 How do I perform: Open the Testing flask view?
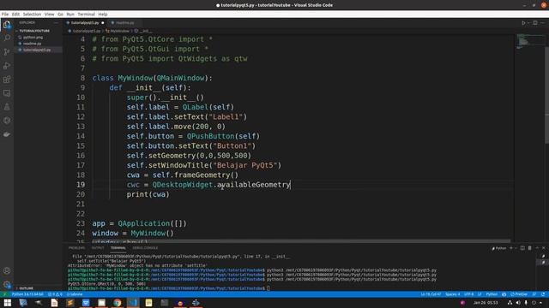(x=7, y=107)
